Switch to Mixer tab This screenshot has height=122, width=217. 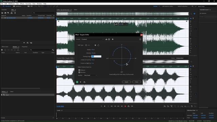click(x=76, y=10)
